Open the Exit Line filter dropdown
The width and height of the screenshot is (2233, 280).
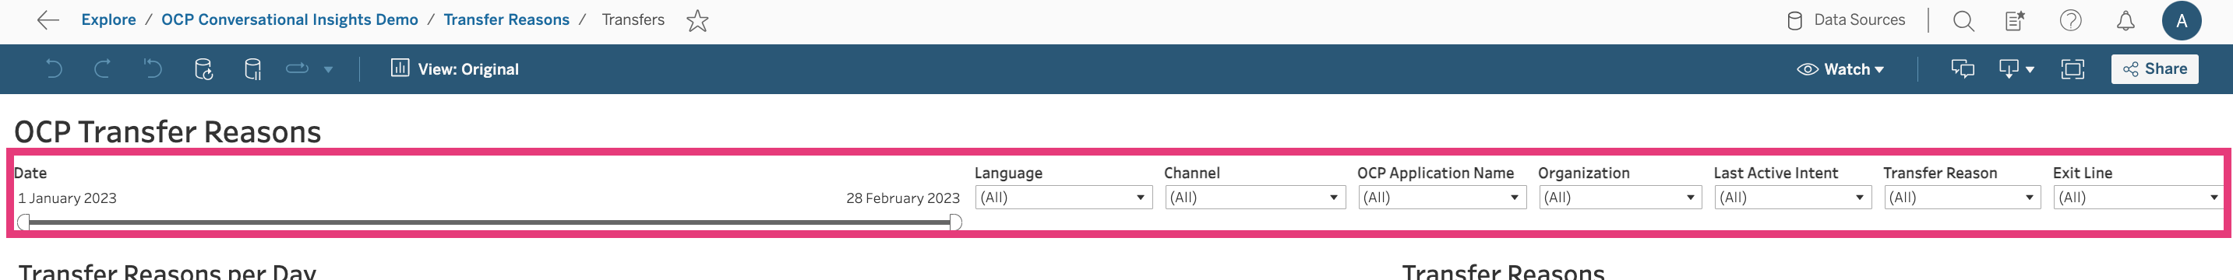[x=2138, y=198]
